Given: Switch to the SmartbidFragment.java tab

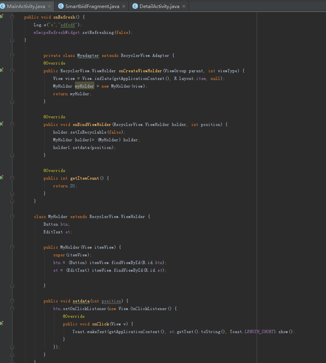Looking at the screenshot, I should [x=92, y=6].
